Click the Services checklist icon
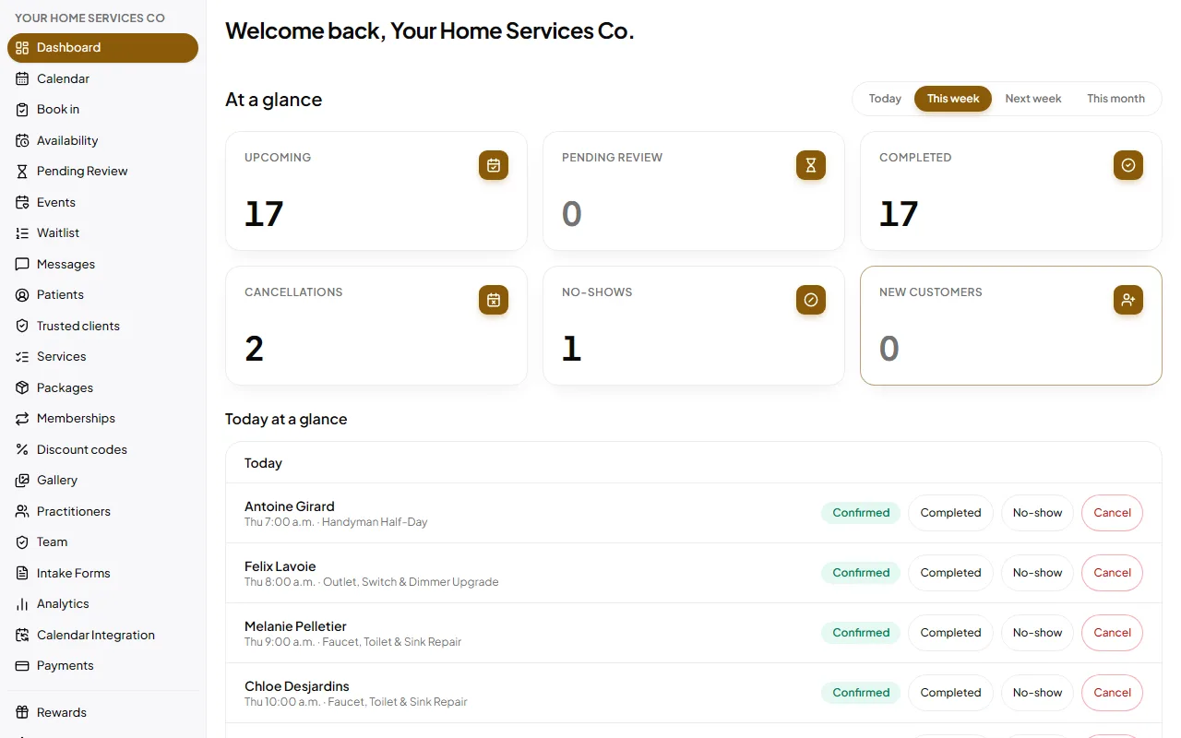Screen dimensions: 1181x738 point(22,357)
